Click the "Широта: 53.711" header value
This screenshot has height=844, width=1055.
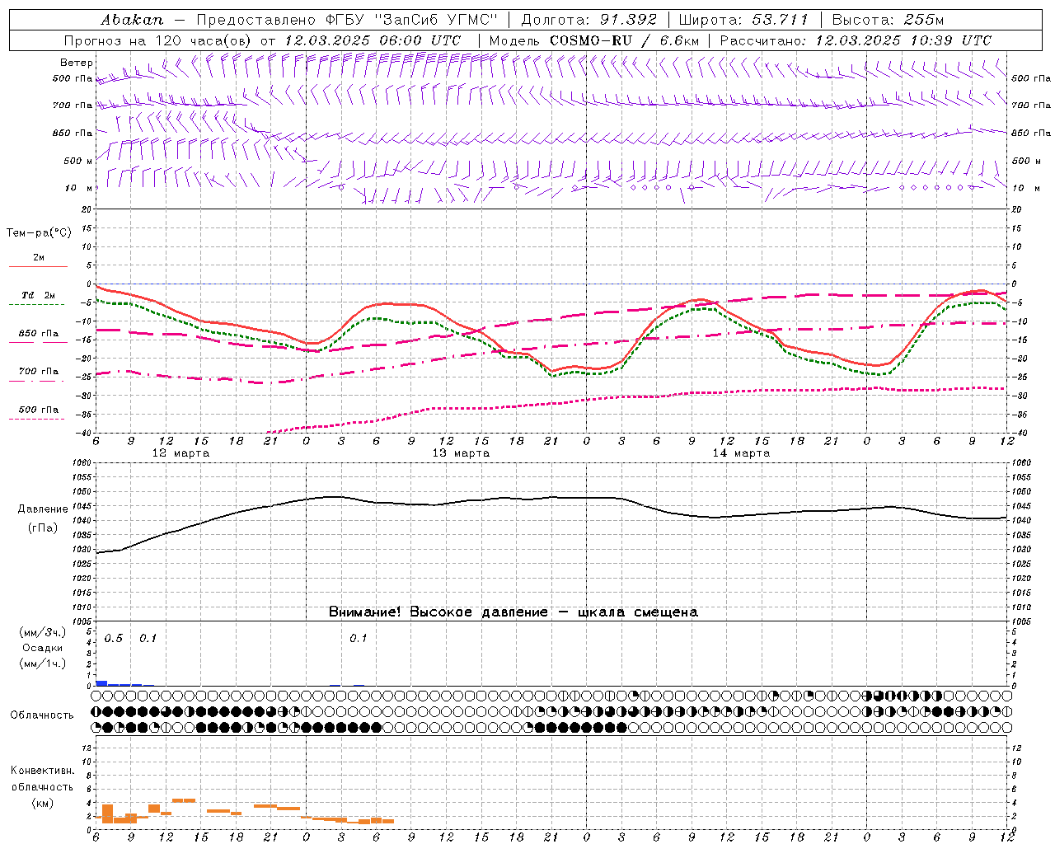(743, 19)
